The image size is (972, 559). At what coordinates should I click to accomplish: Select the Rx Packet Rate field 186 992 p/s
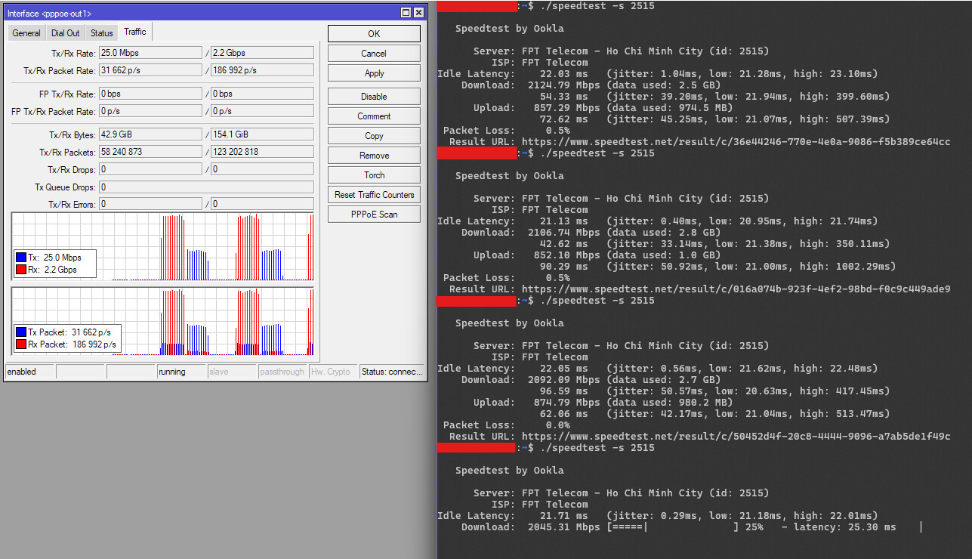(x=262, y=70)
